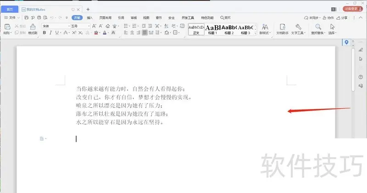Collapse the ribbon with the chevron
Image resolution: width=367 pixels, height=193 pixels.
pos(361,18)
